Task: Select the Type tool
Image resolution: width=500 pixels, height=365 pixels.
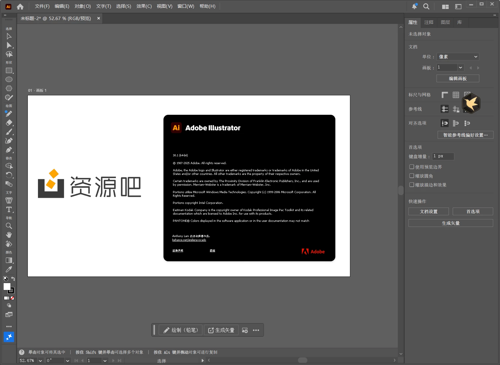Action: (9, 210)
